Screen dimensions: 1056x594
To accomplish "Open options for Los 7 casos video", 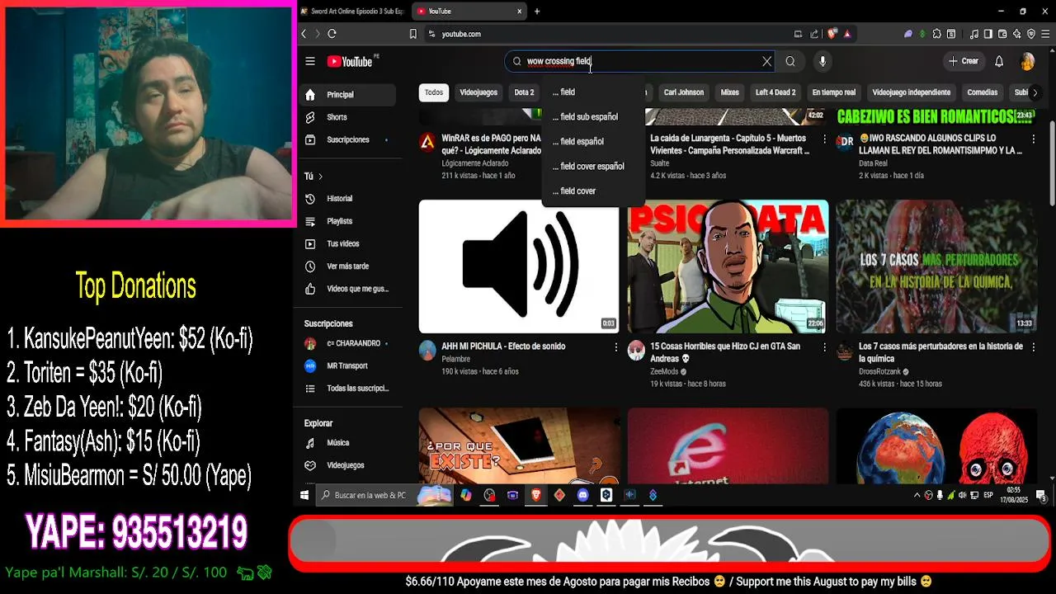I will click(x=1033, y=347).
